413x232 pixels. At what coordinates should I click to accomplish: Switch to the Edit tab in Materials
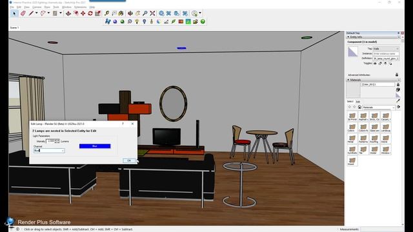tap(358, 102)
